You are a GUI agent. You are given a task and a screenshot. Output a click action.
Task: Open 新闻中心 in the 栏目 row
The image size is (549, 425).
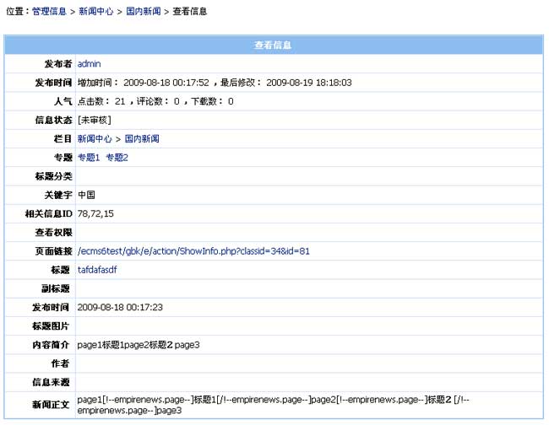click(x=94, y=138)
